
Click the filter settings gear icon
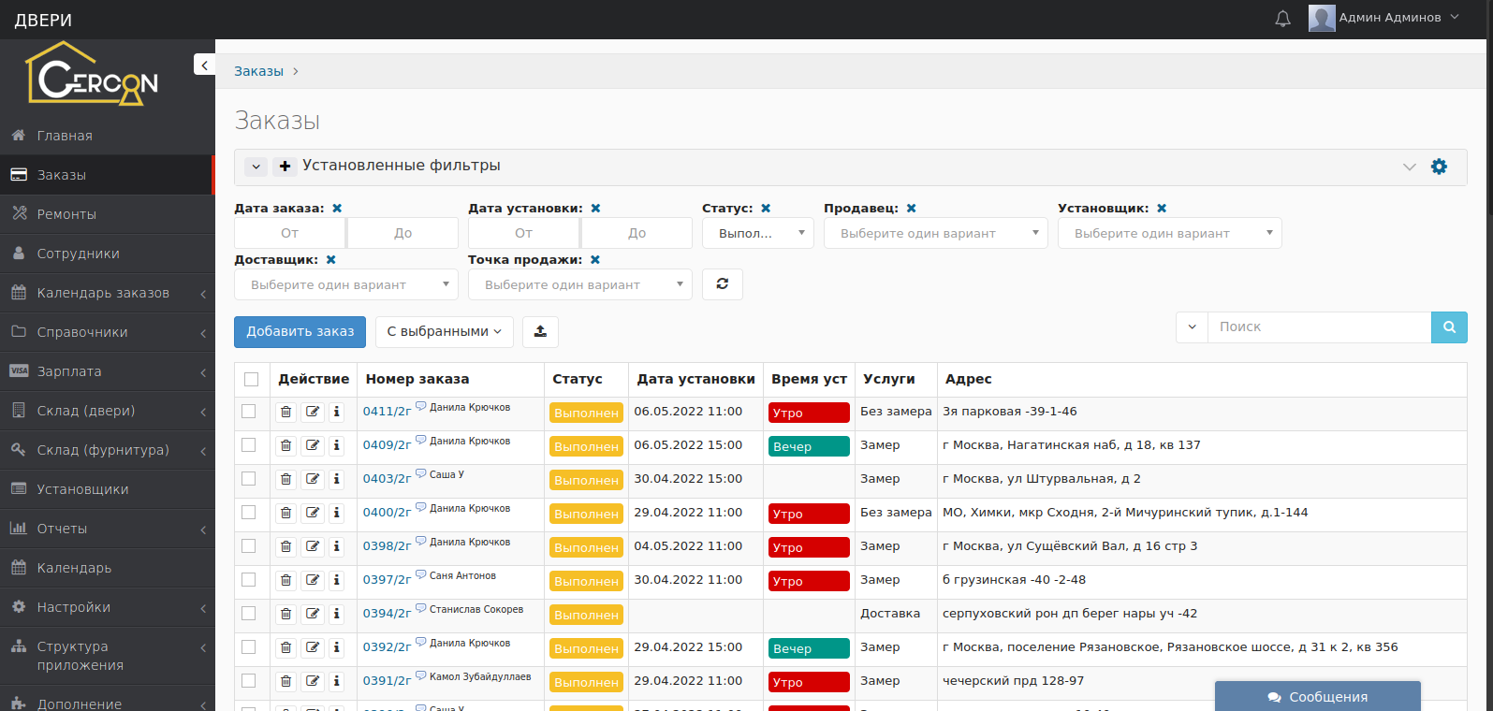point(1439,167)
